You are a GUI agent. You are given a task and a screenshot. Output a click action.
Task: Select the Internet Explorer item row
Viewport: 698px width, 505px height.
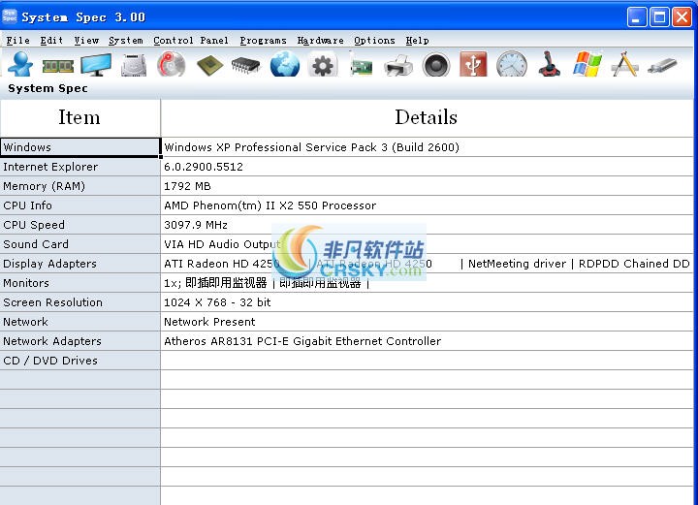80,167
